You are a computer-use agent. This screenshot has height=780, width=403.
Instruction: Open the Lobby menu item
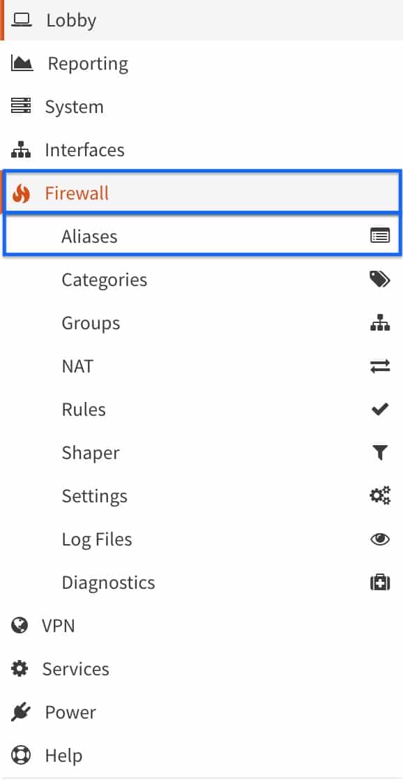coord(201,20)
